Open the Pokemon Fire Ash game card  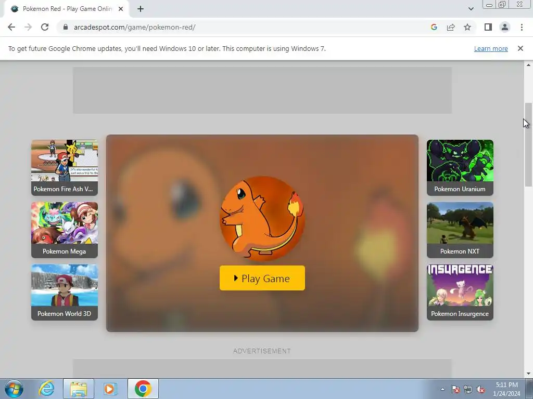(x=65, y=168)
